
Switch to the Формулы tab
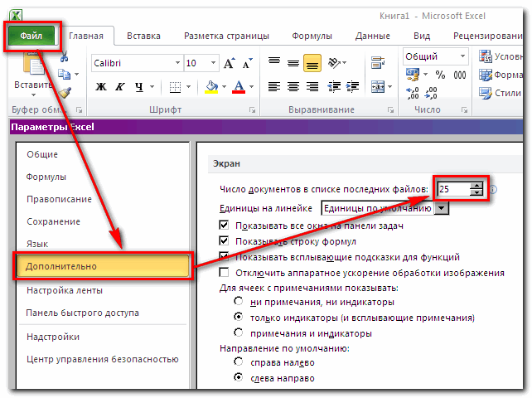(312, 36)
